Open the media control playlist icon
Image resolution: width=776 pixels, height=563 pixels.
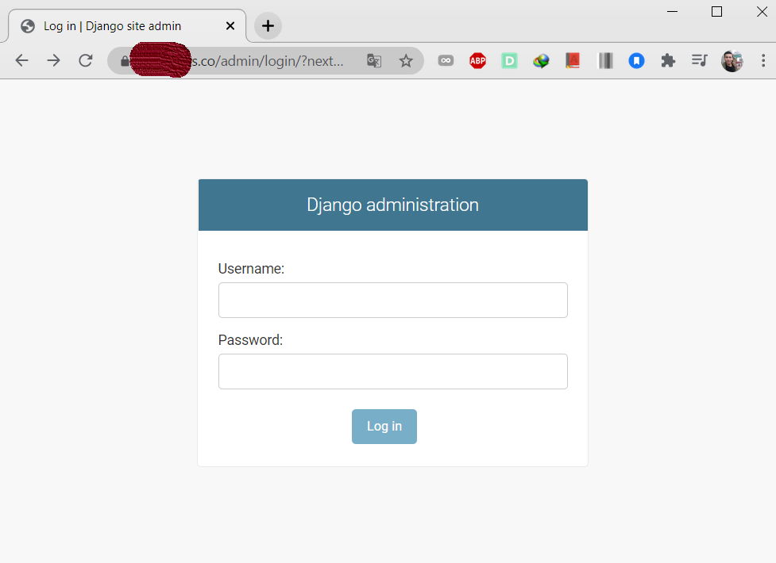pos(699,61)
